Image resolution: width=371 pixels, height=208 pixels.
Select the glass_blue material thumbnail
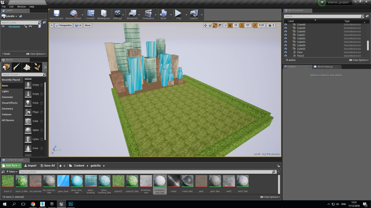63,181
